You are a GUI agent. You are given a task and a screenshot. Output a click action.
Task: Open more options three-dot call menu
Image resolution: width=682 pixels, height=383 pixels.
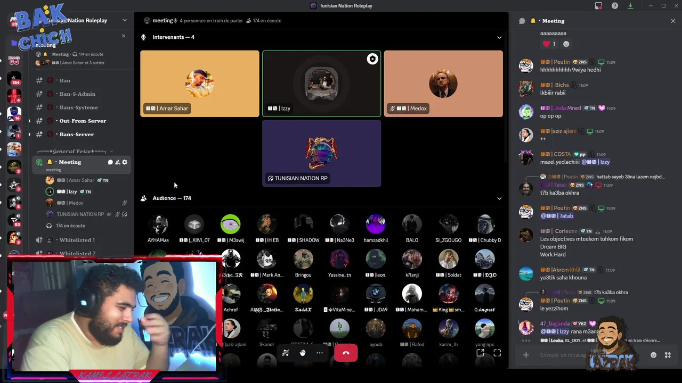[320, 353]
